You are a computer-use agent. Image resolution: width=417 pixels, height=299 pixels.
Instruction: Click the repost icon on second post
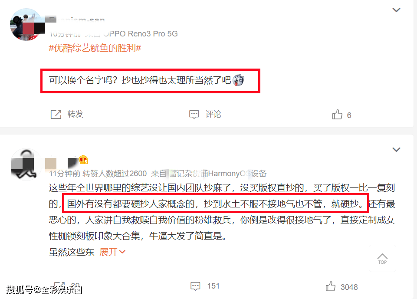point(59,285)
